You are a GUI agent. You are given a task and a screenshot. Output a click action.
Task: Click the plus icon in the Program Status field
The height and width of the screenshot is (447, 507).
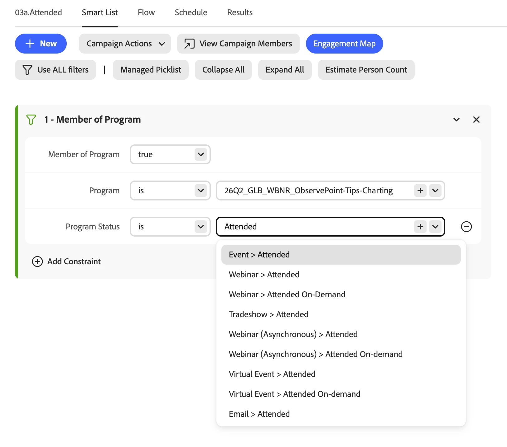click(420, 227)
